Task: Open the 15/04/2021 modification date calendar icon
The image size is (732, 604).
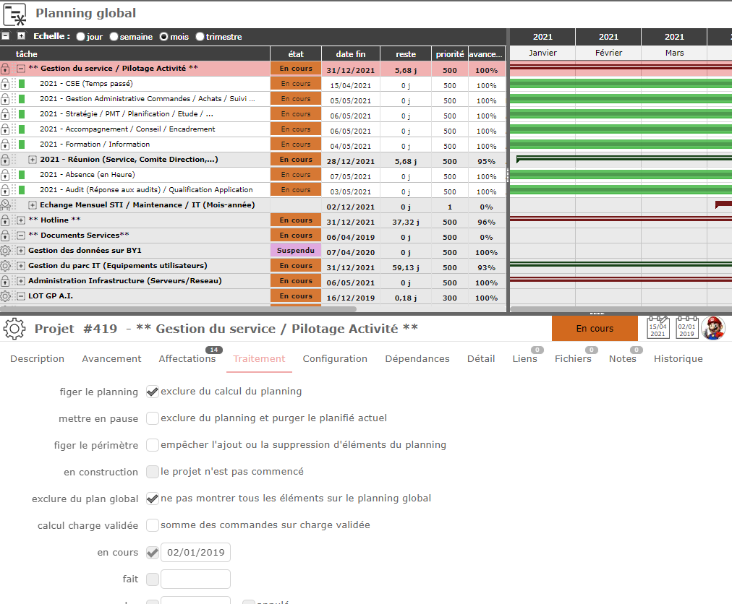Action: pyautogui.click(x=657, y=328)
